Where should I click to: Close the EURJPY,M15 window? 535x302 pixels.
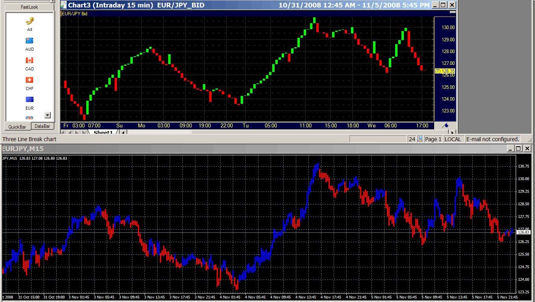tap(527, 149)
